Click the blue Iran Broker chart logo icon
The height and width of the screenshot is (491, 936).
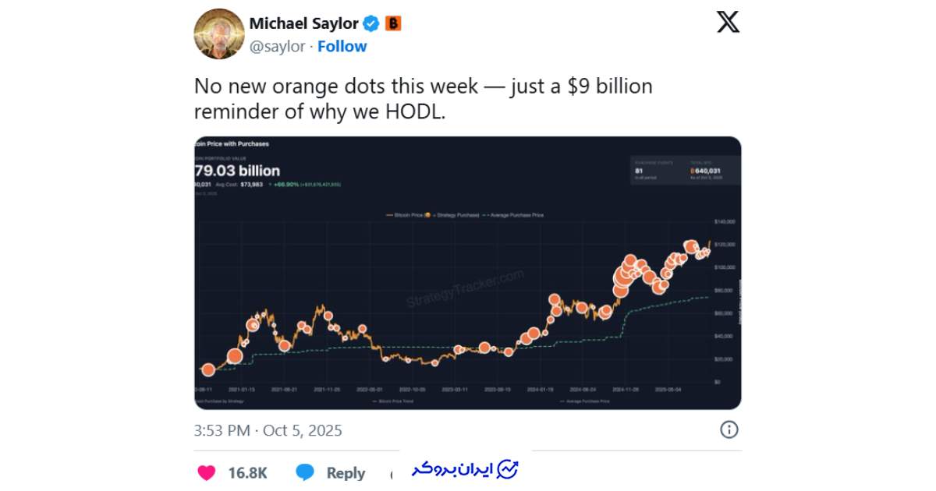[509, 469]
